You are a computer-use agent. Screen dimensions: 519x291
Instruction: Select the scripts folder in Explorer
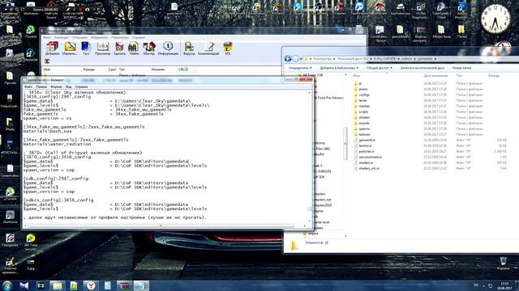(x=363, y=112)
